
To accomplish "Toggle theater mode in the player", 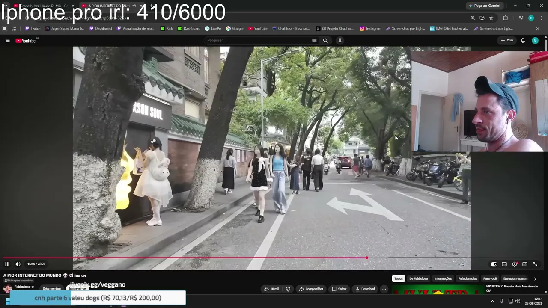I will tap(525, 264).
